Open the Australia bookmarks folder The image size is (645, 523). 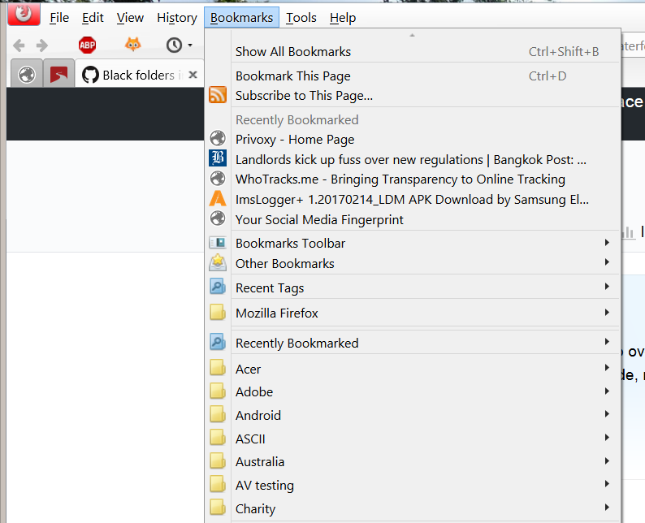413,462
